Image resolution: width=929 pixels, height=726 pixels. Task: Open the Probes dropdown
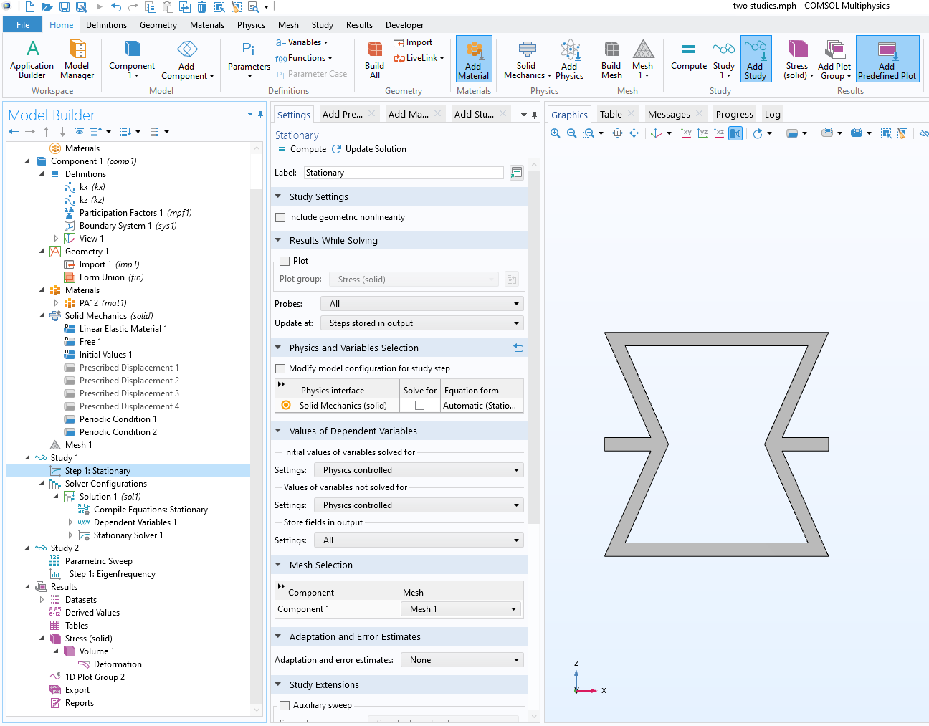pos(422,304)
